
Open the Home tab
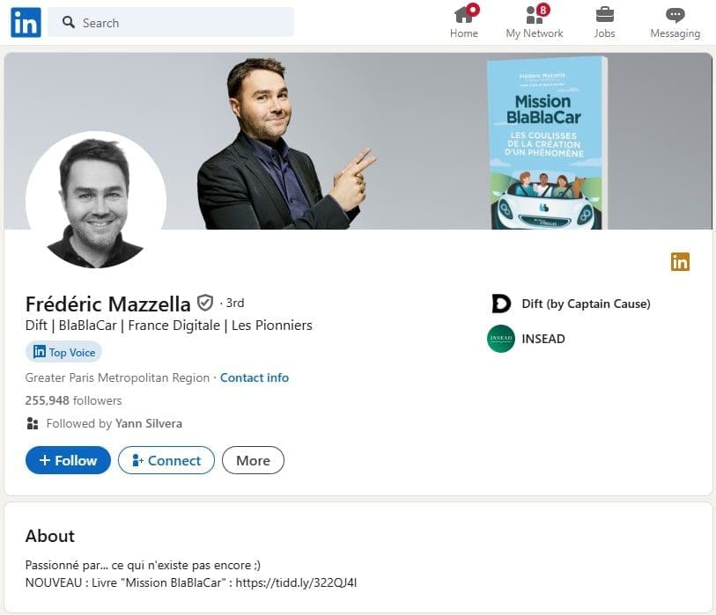(x=464, y=22)
